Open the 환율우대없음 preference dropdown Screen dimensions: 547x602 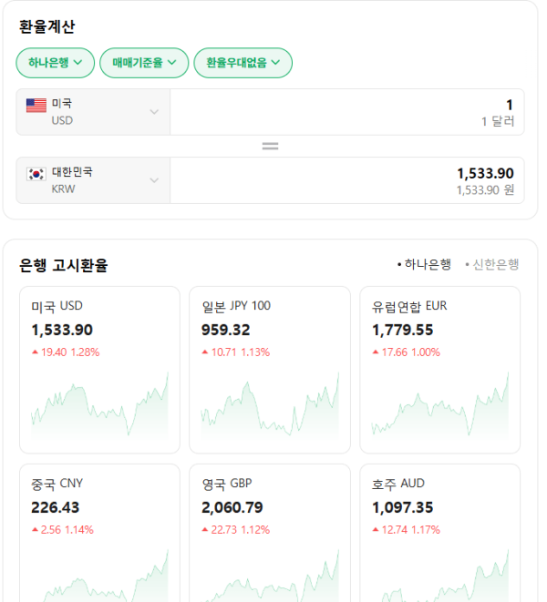pyautogui.click(x=243, y=63)
